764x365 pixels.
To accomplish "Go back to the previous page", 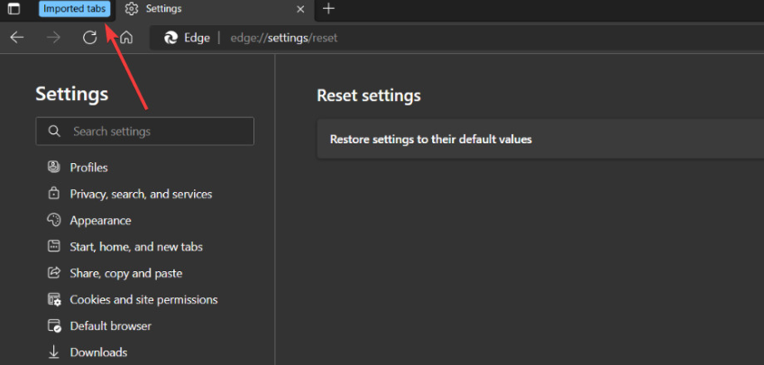I will coord(17,38).
